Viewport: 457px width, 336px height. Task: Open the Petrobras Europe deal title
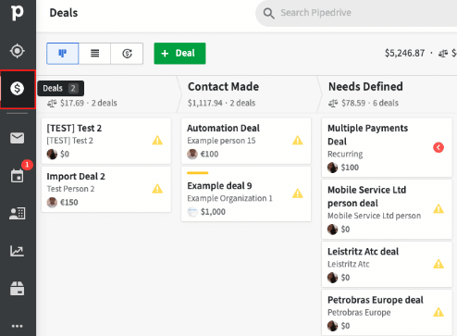376,300
